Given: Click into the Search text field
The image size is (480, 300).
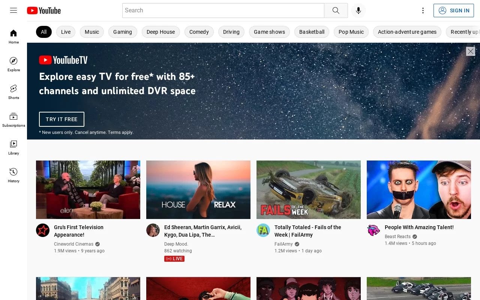Looking at the screenshot, I should [223, 10].
